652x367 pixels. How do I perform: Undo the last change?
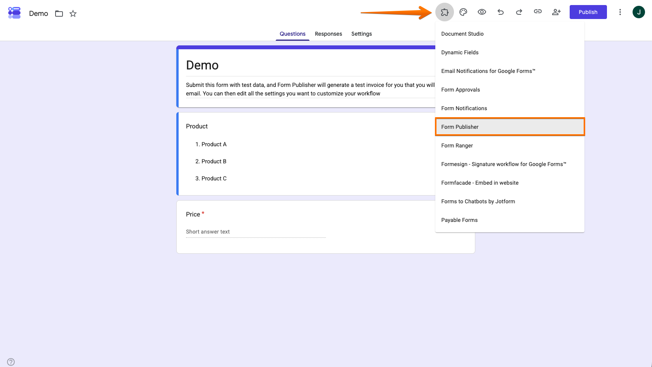pyautogui.click(x=501, y=12)
